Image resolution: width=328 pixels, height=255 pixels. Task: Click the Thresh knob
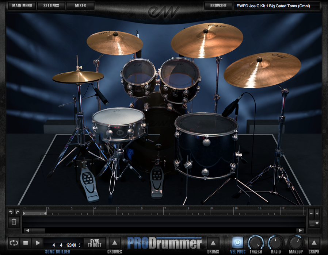point(256,243)
